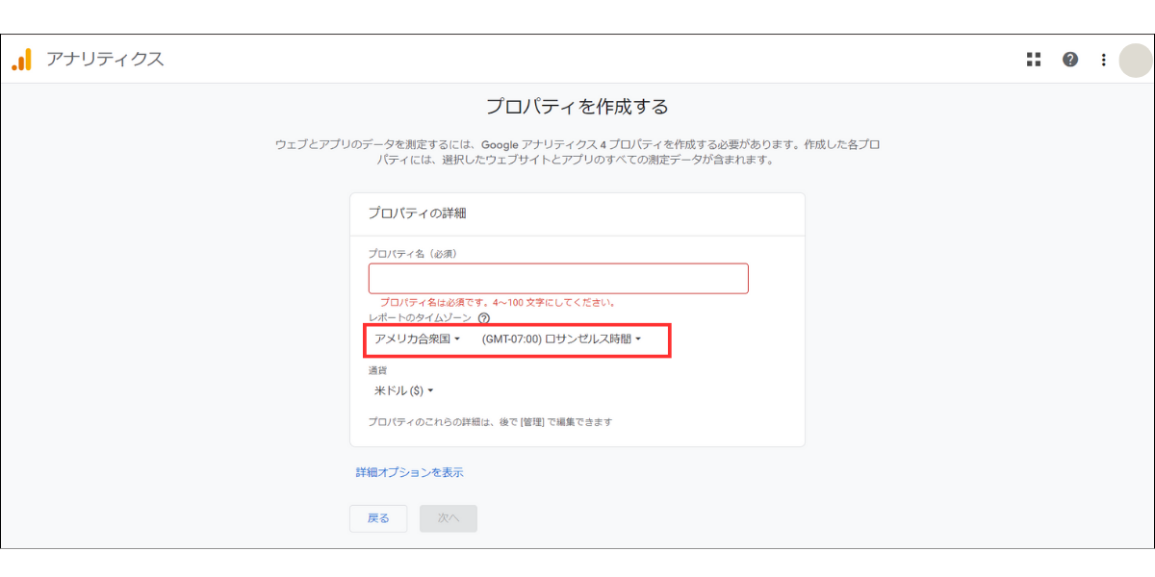Click the red プロパティ名は必須です error message

click(498, 302)
